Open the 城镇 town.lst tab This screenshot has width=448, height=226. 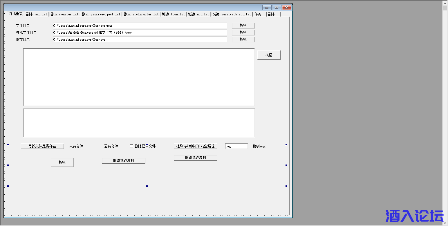pyautogui.click(x=173, y=14)
